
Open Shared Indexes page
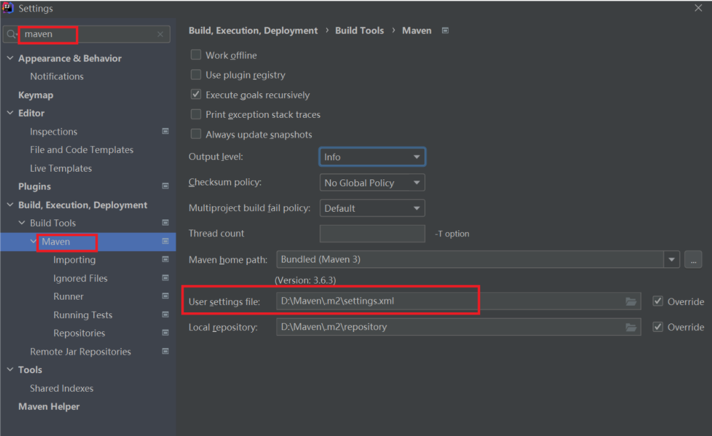pos(62,388)
